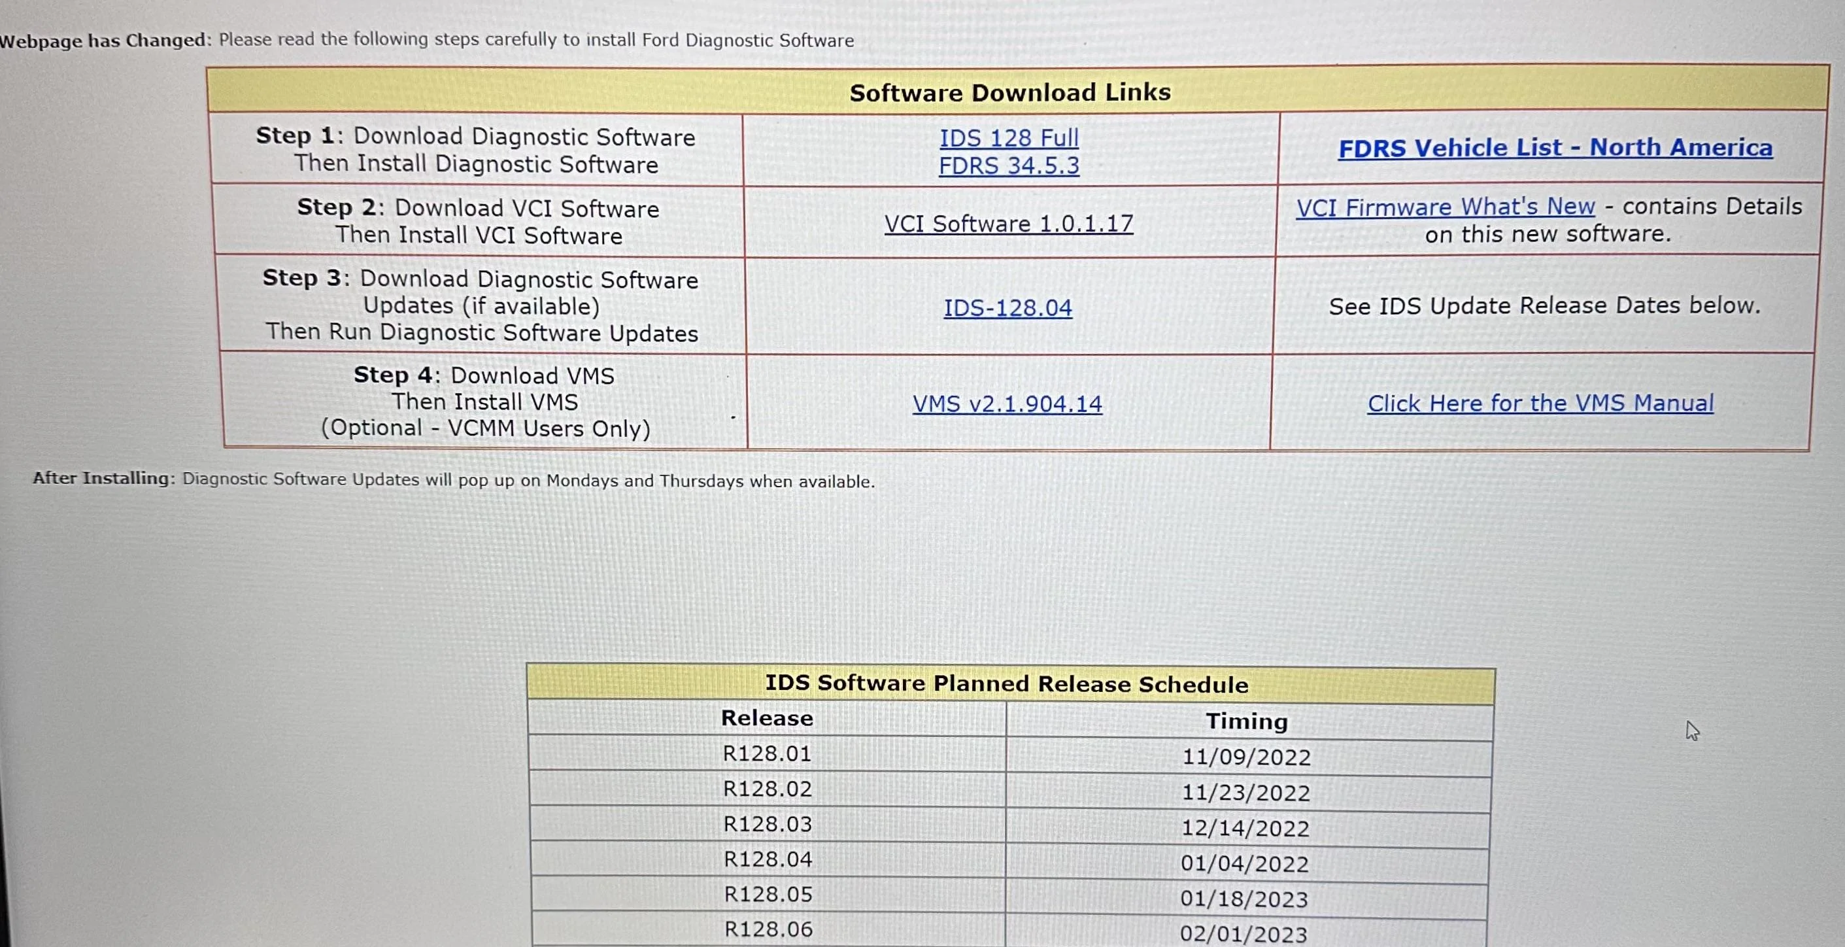Screen dimensions: 1845x947
Task: Download VCI Software 1.0.1.17
Action: [1008, 224]
